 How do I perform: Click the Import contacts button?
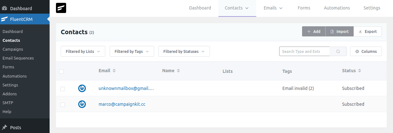coord(339,31)
